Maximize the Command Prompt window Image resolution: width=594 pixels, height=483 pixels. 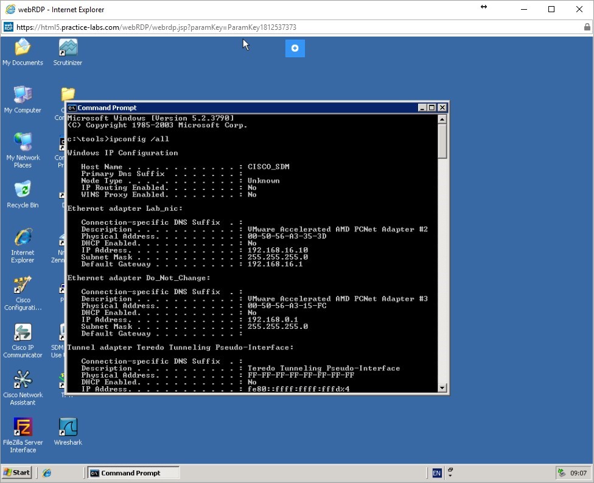click(432, 108)
